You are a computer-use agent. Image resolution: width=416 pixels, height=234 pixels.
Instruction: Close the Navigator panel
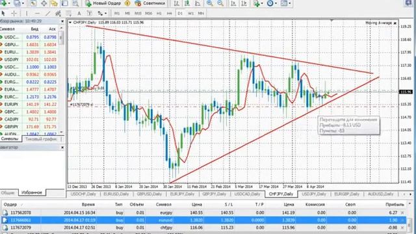pyautogui.click(x=62, y=148)
